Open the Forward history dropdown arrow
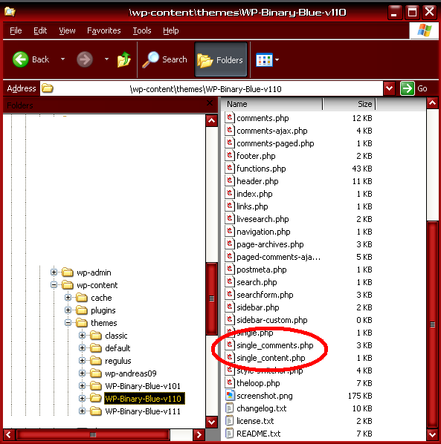Viewport: 441px width, 444px height. click(x=106, y=59)
